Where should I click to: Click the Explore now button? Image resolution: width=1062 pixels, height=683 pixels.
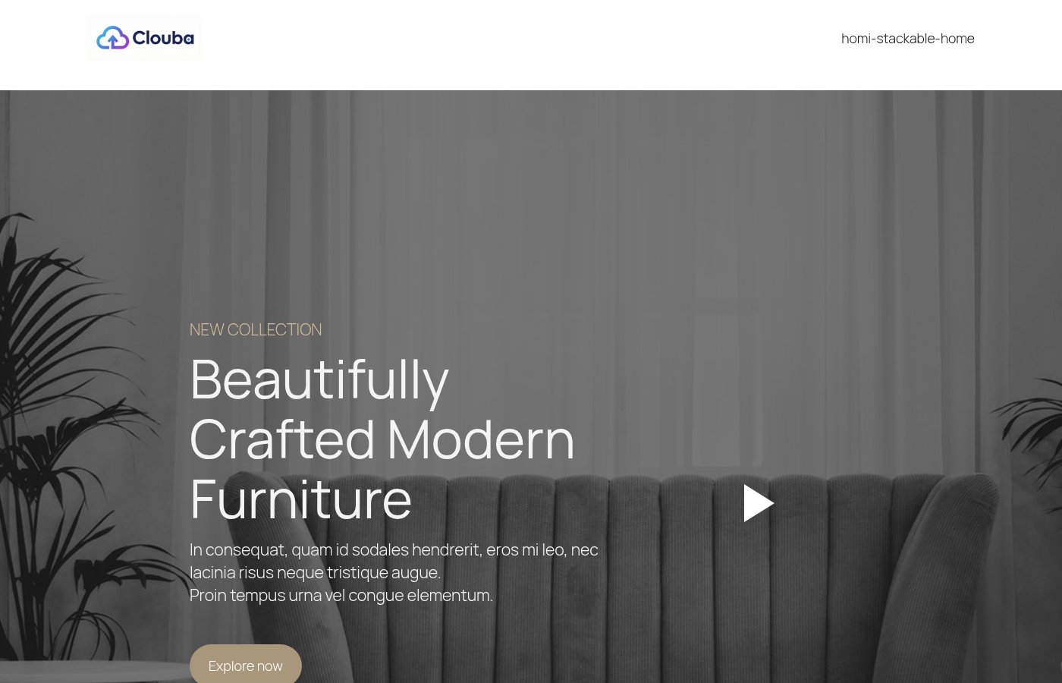coord(246,666)
